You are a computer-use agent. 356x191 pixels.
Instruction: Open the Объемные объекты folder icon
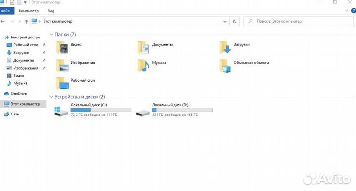225,66
